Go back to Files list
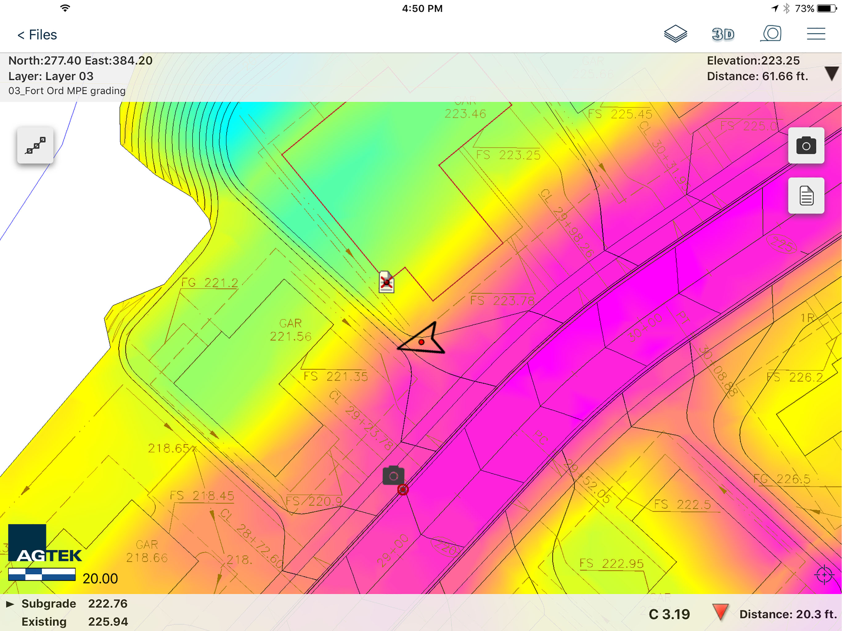This screenshot has height=631, width=842. coord(37,35)
